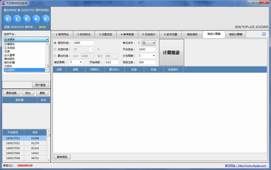
Task: Select the 累加利润 radio button
Action: point(55,56)
